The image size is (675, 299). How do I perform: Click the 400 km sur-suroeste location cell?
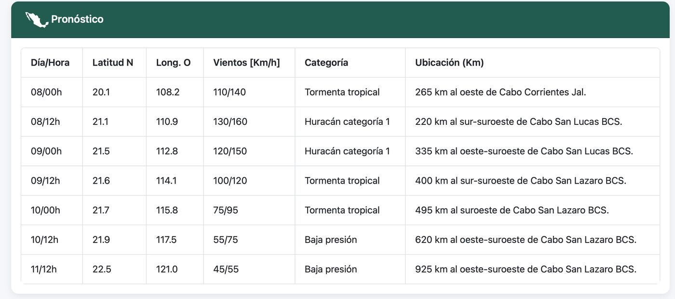coord(521,181)
